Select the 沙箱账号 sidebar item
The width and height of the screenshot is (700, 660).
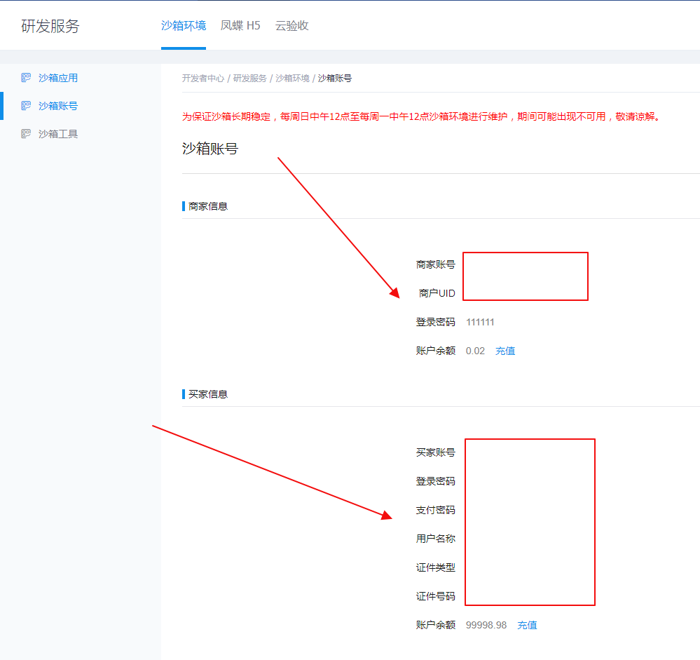tap(58, 106)
